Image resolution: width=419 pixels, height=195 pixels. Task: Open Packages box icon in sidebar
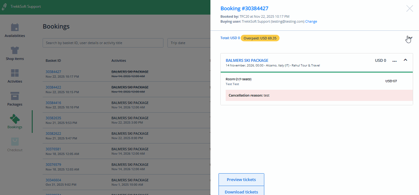tap(15, 96)
